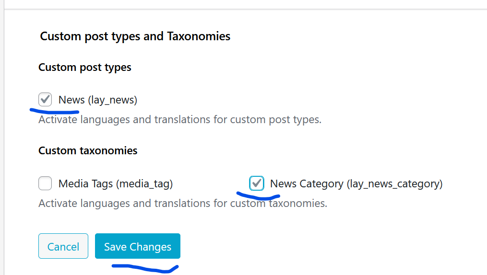The height and width of the screenshot is (275, 487).
Task: Click the custom post types description text
Action: pos(180,119)
